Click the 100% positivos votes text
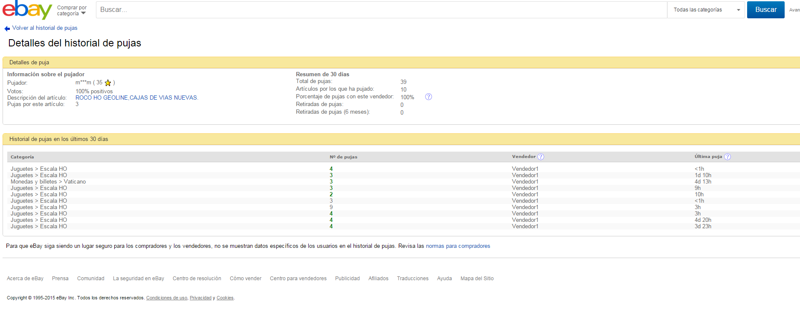The height and width of the screenshot is (313, 800). coord(94,91)
